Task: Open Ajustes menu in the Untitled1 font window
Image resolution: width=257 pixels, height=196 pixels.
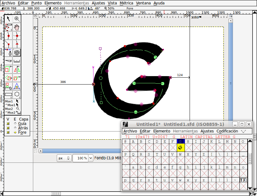Action: point(207,131)
